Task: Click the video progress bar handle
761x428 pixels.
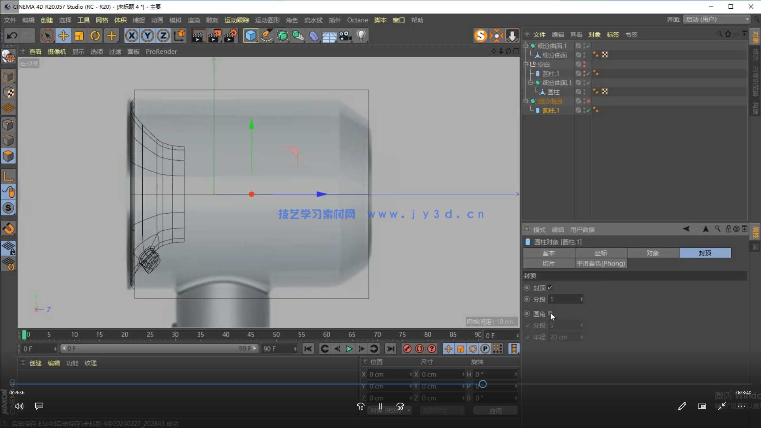Action: pyautogui.click(x=482, y=384)
